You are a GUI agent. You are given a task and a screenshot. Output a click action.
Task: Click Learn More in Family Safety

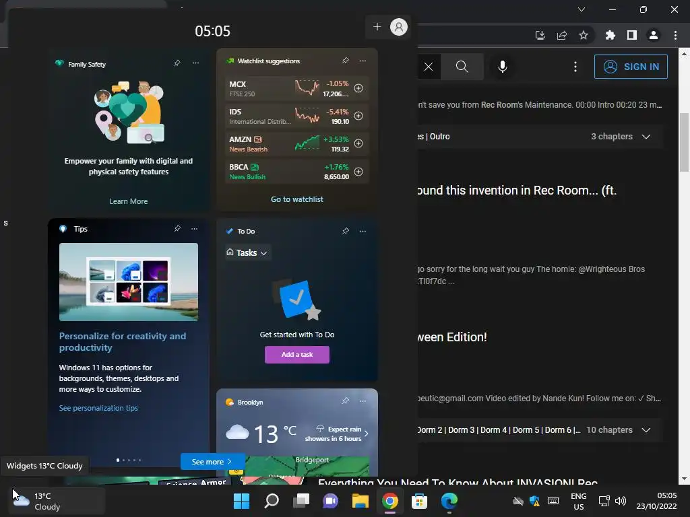click(x=129, y=201)
